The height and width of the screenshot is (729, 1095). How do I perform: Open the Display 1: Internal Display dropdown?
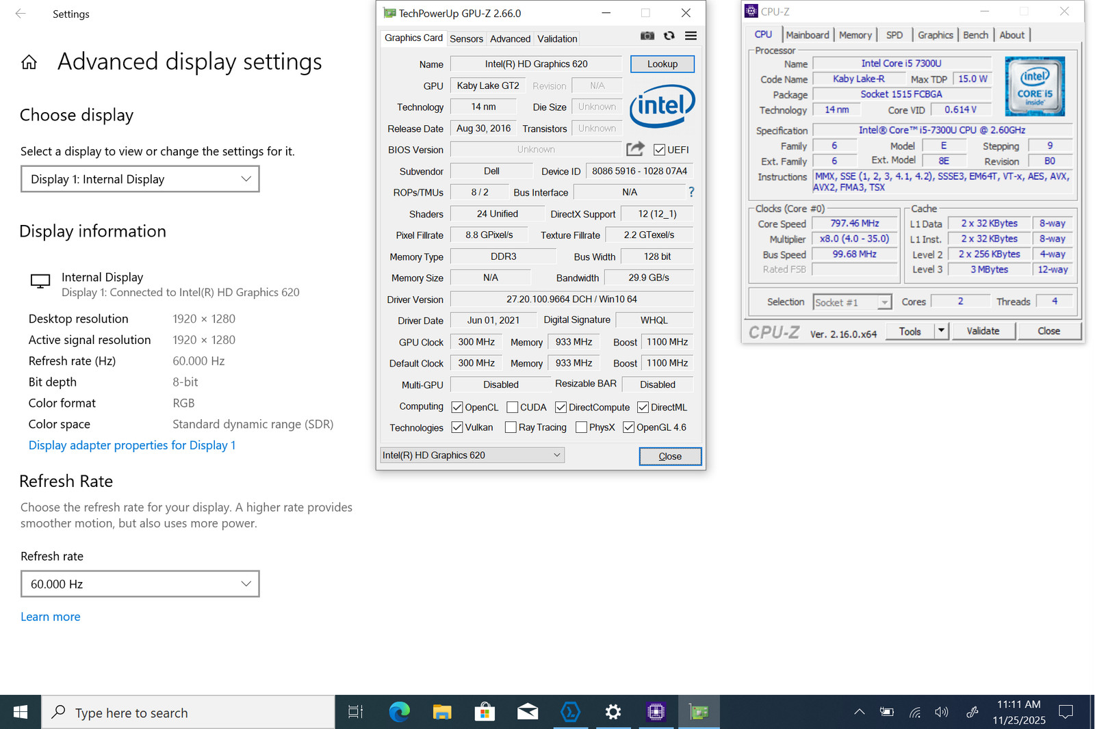140,179
